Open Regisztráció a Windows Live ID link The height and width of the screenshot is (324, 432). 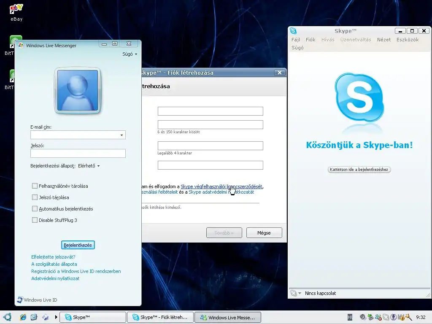click(76, 271)
